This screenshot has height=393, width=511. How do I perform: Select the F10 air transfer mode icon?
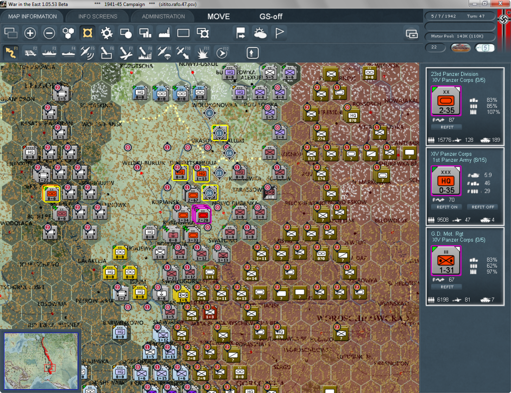click(x=183, y=52)
